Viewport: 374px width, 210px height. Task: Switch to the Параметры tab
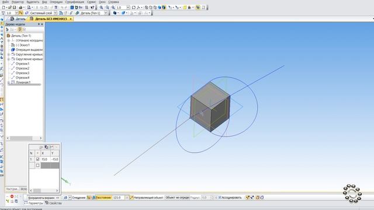[34, 203]
